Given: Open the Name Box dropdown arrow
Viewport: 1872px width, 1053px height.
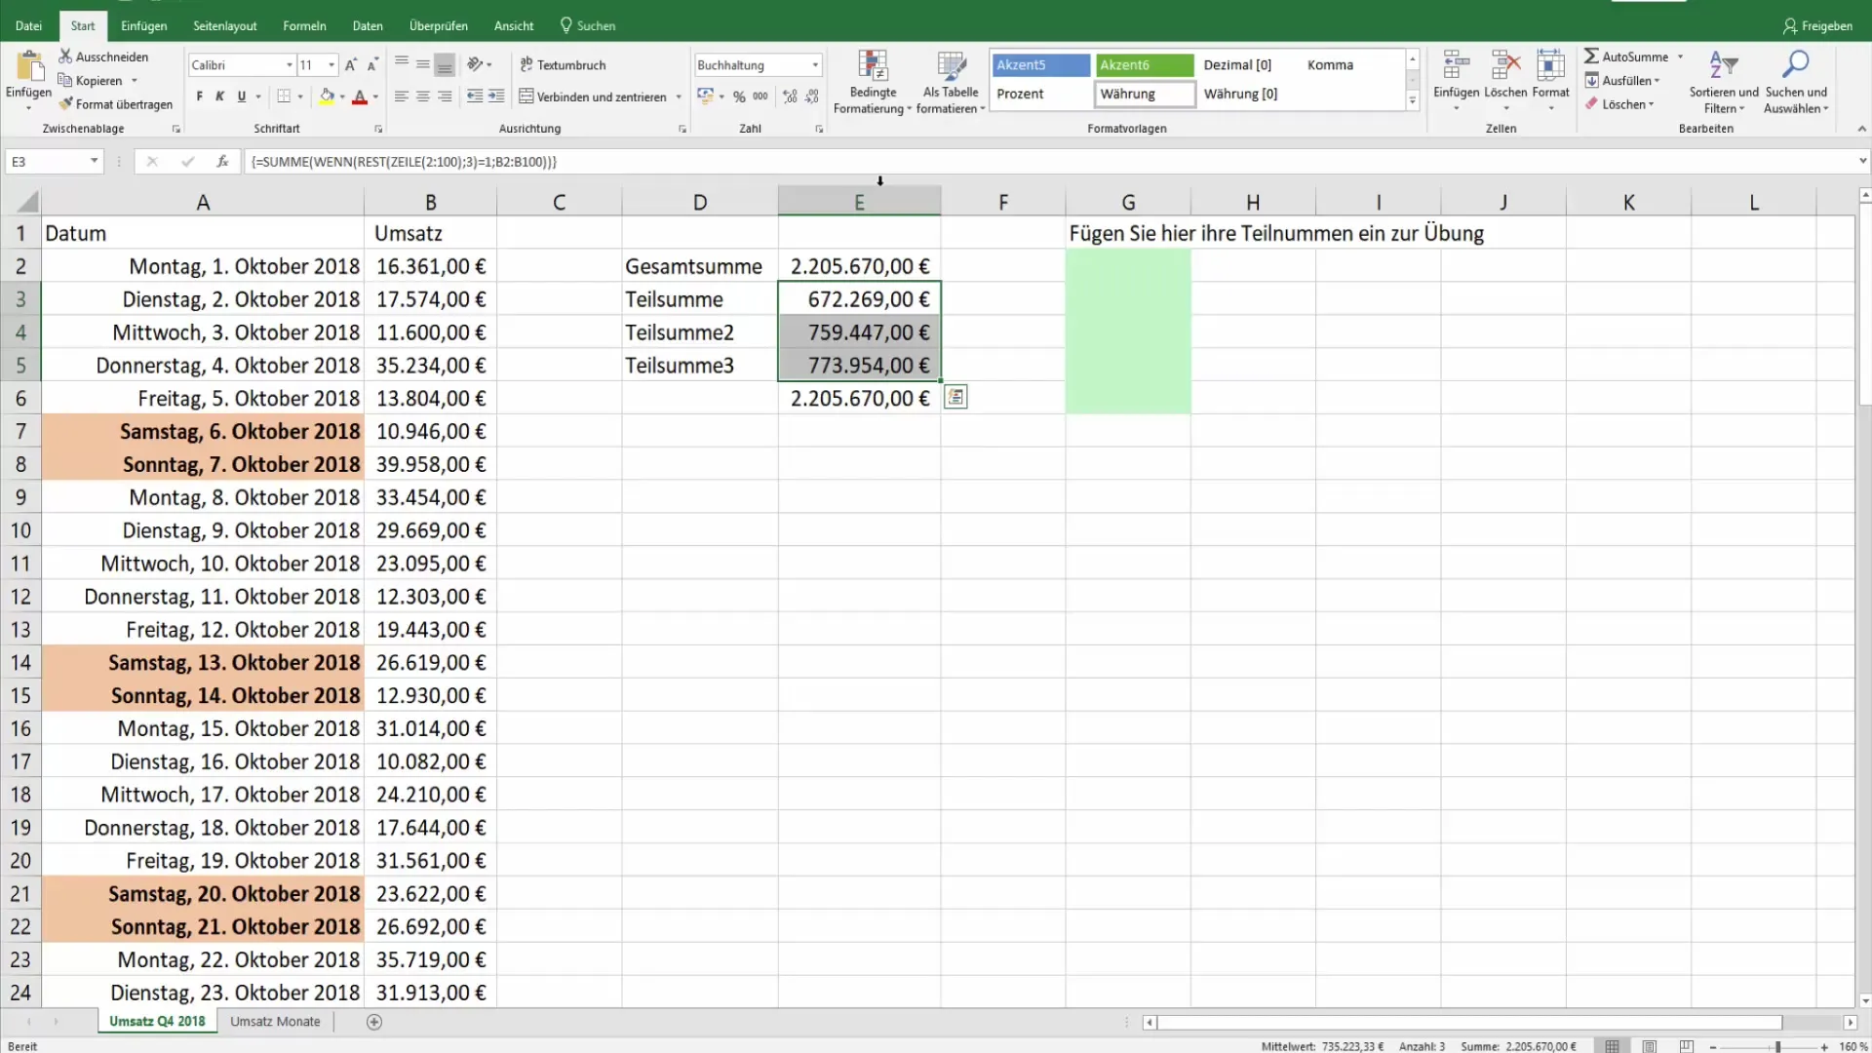Looking at the screenshot, I should point(95,161).
